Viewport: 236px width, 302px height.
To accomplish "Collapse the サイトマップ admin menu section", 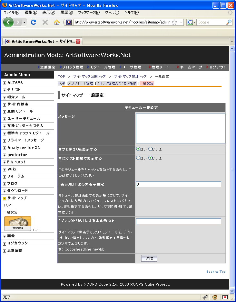I will pyautogui.click(x=5, y=198).
